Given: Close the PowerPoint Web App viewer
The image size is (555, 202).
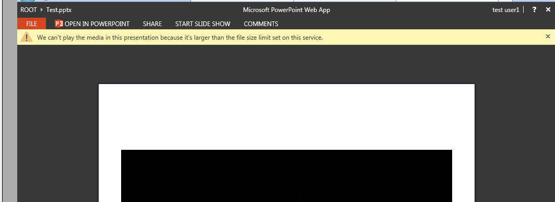Looking at the screenshot, I should point(548,10).
